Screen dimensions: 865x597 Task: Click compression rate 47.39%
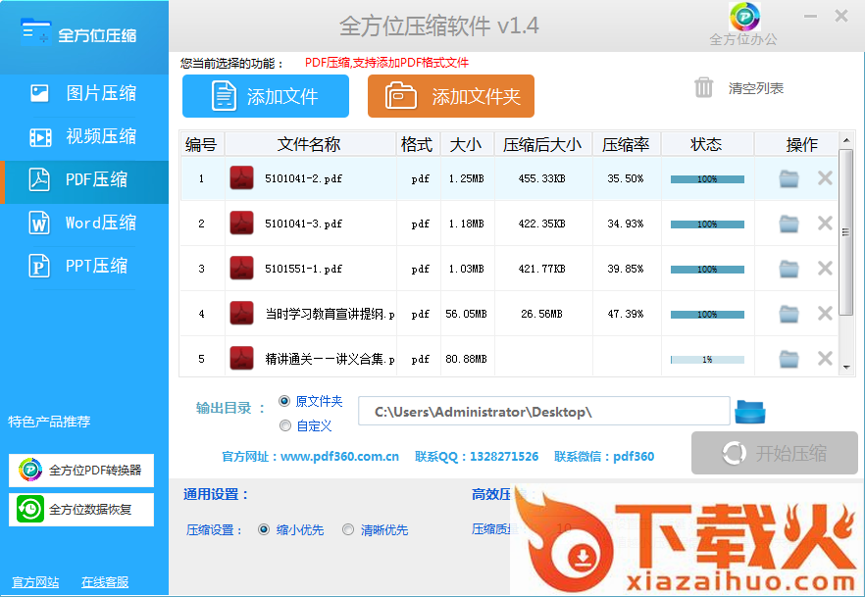coord(626,315)
